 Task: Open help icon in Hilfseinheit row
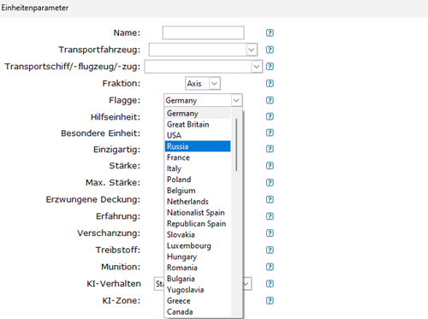point(270,116)
